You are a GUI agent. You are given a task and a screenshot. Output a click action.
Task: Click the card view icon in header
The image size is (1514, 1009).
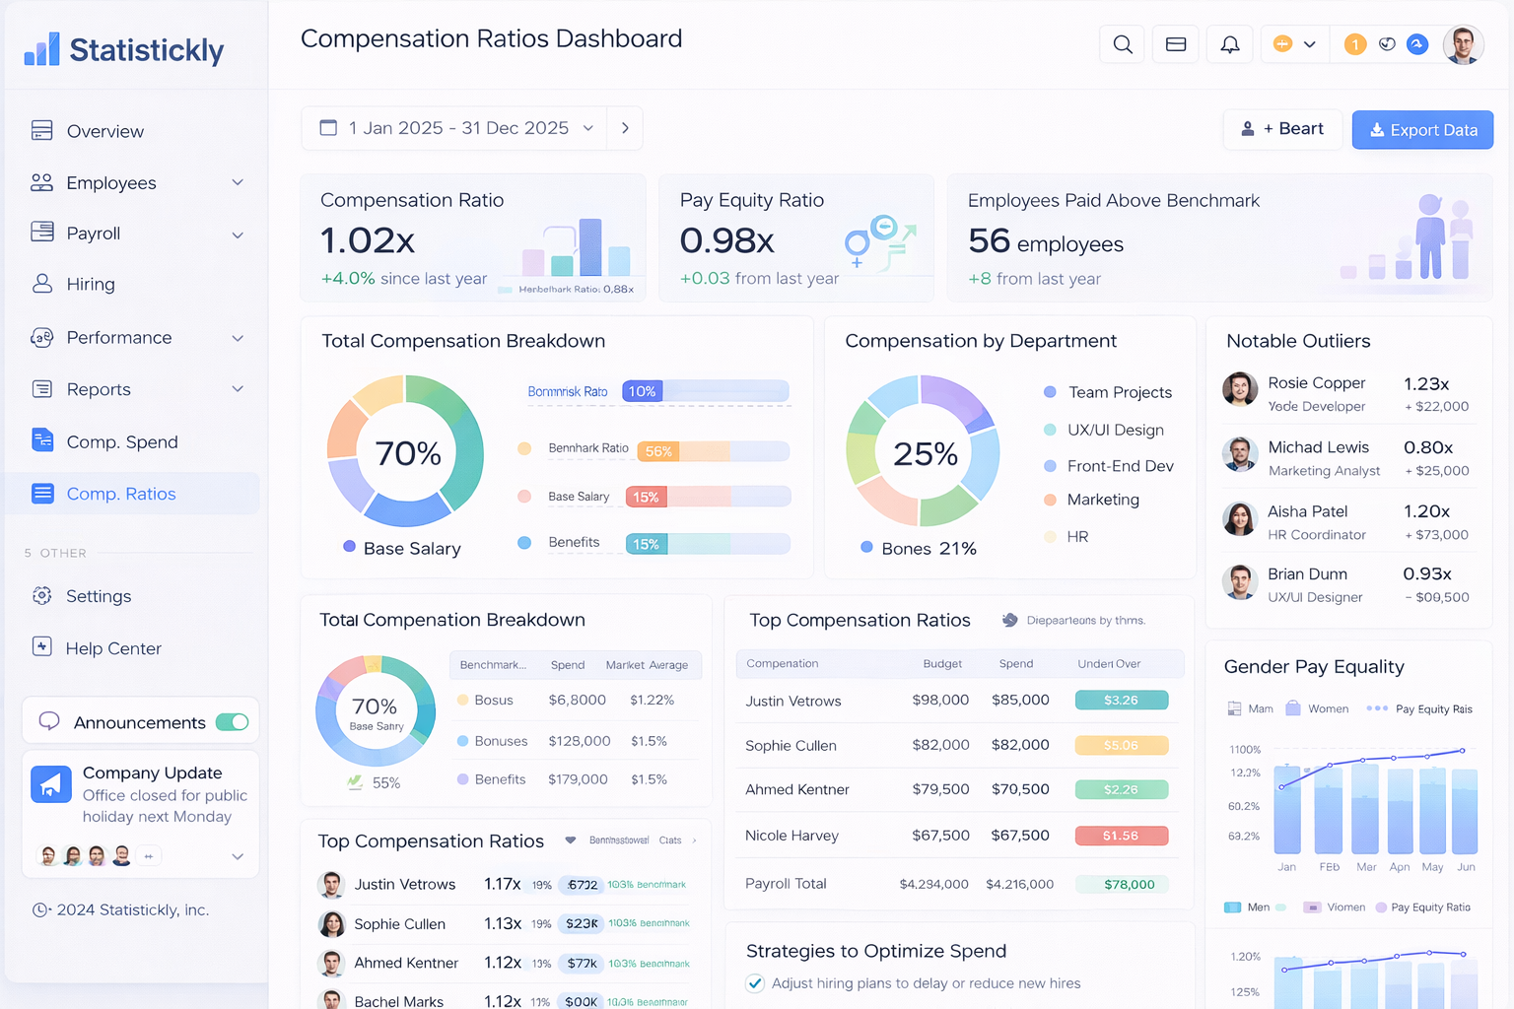pyautogui.click(x=1175, y=44)
